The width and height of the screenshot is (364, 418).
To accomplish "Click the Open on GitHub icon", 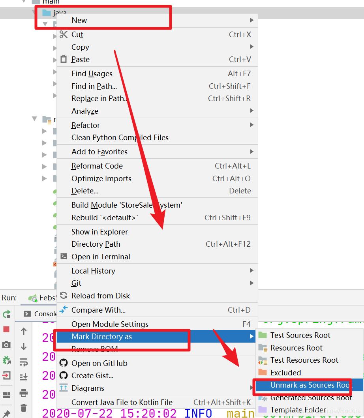I will 64,363.
